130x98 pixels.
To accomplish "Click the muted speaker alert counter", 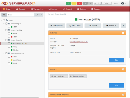I will click(97, 3).
